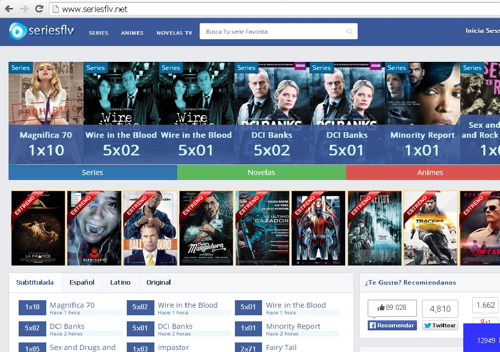Click the Facebook icon on the Recomendar button
Viewport: 500px width, 352px height.
tap(372, 325)
